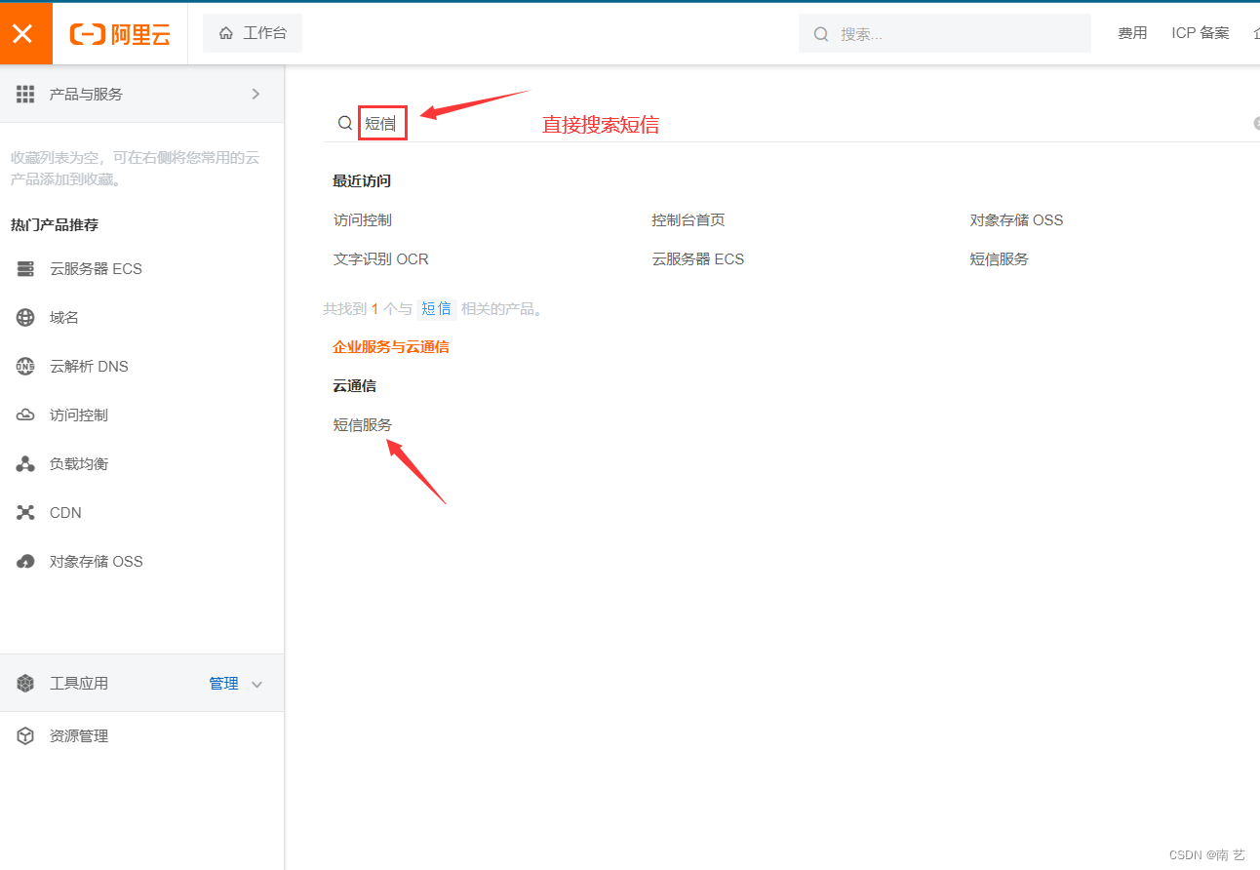Open 云解析 DNS in the sidebar
The image size is (1260, 870).
[x=89, y=367]
